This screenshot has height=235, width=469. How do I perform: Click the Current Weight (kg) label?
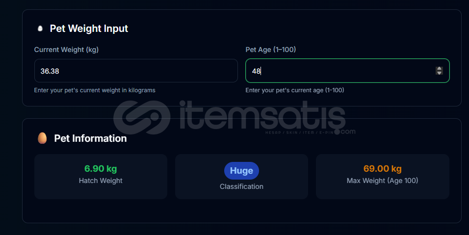(66, 50)
